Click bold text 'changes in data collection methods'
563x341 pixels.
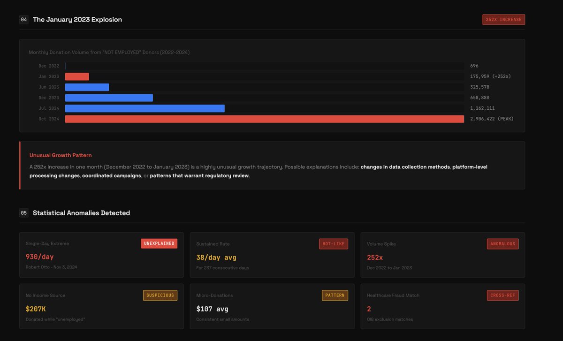click(x=405, y=167)
